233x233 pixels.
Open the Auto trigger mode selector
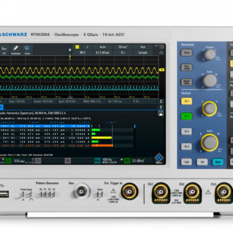pos(103,47)
